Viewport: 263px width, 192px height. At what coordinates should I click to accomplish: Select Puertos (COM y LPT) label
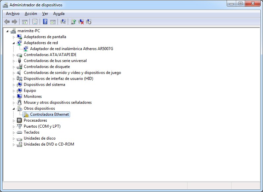[42, 126]
